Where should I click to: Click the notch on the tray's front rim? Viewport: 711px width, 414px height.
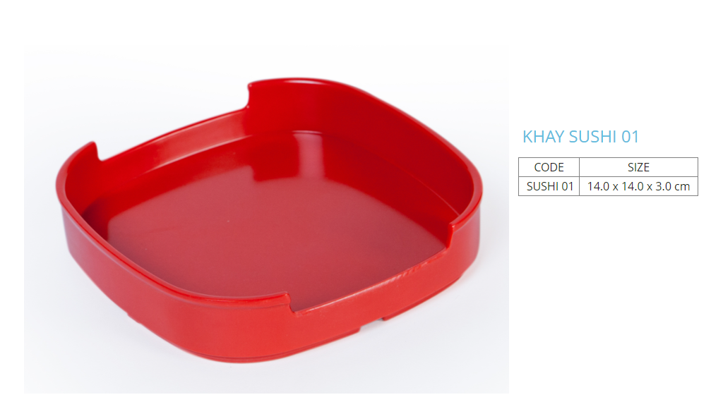(x=291, y=303)
